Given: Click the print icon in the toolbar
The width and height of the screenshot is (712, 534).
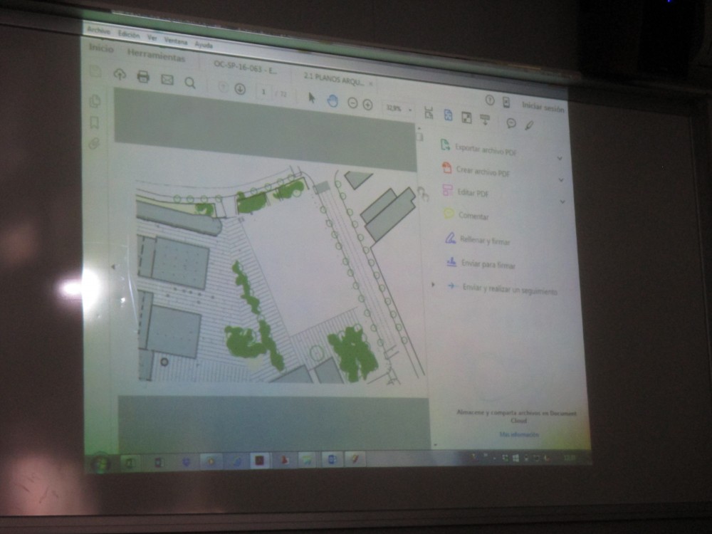Looking at the screenshot, I should point(143,77).
